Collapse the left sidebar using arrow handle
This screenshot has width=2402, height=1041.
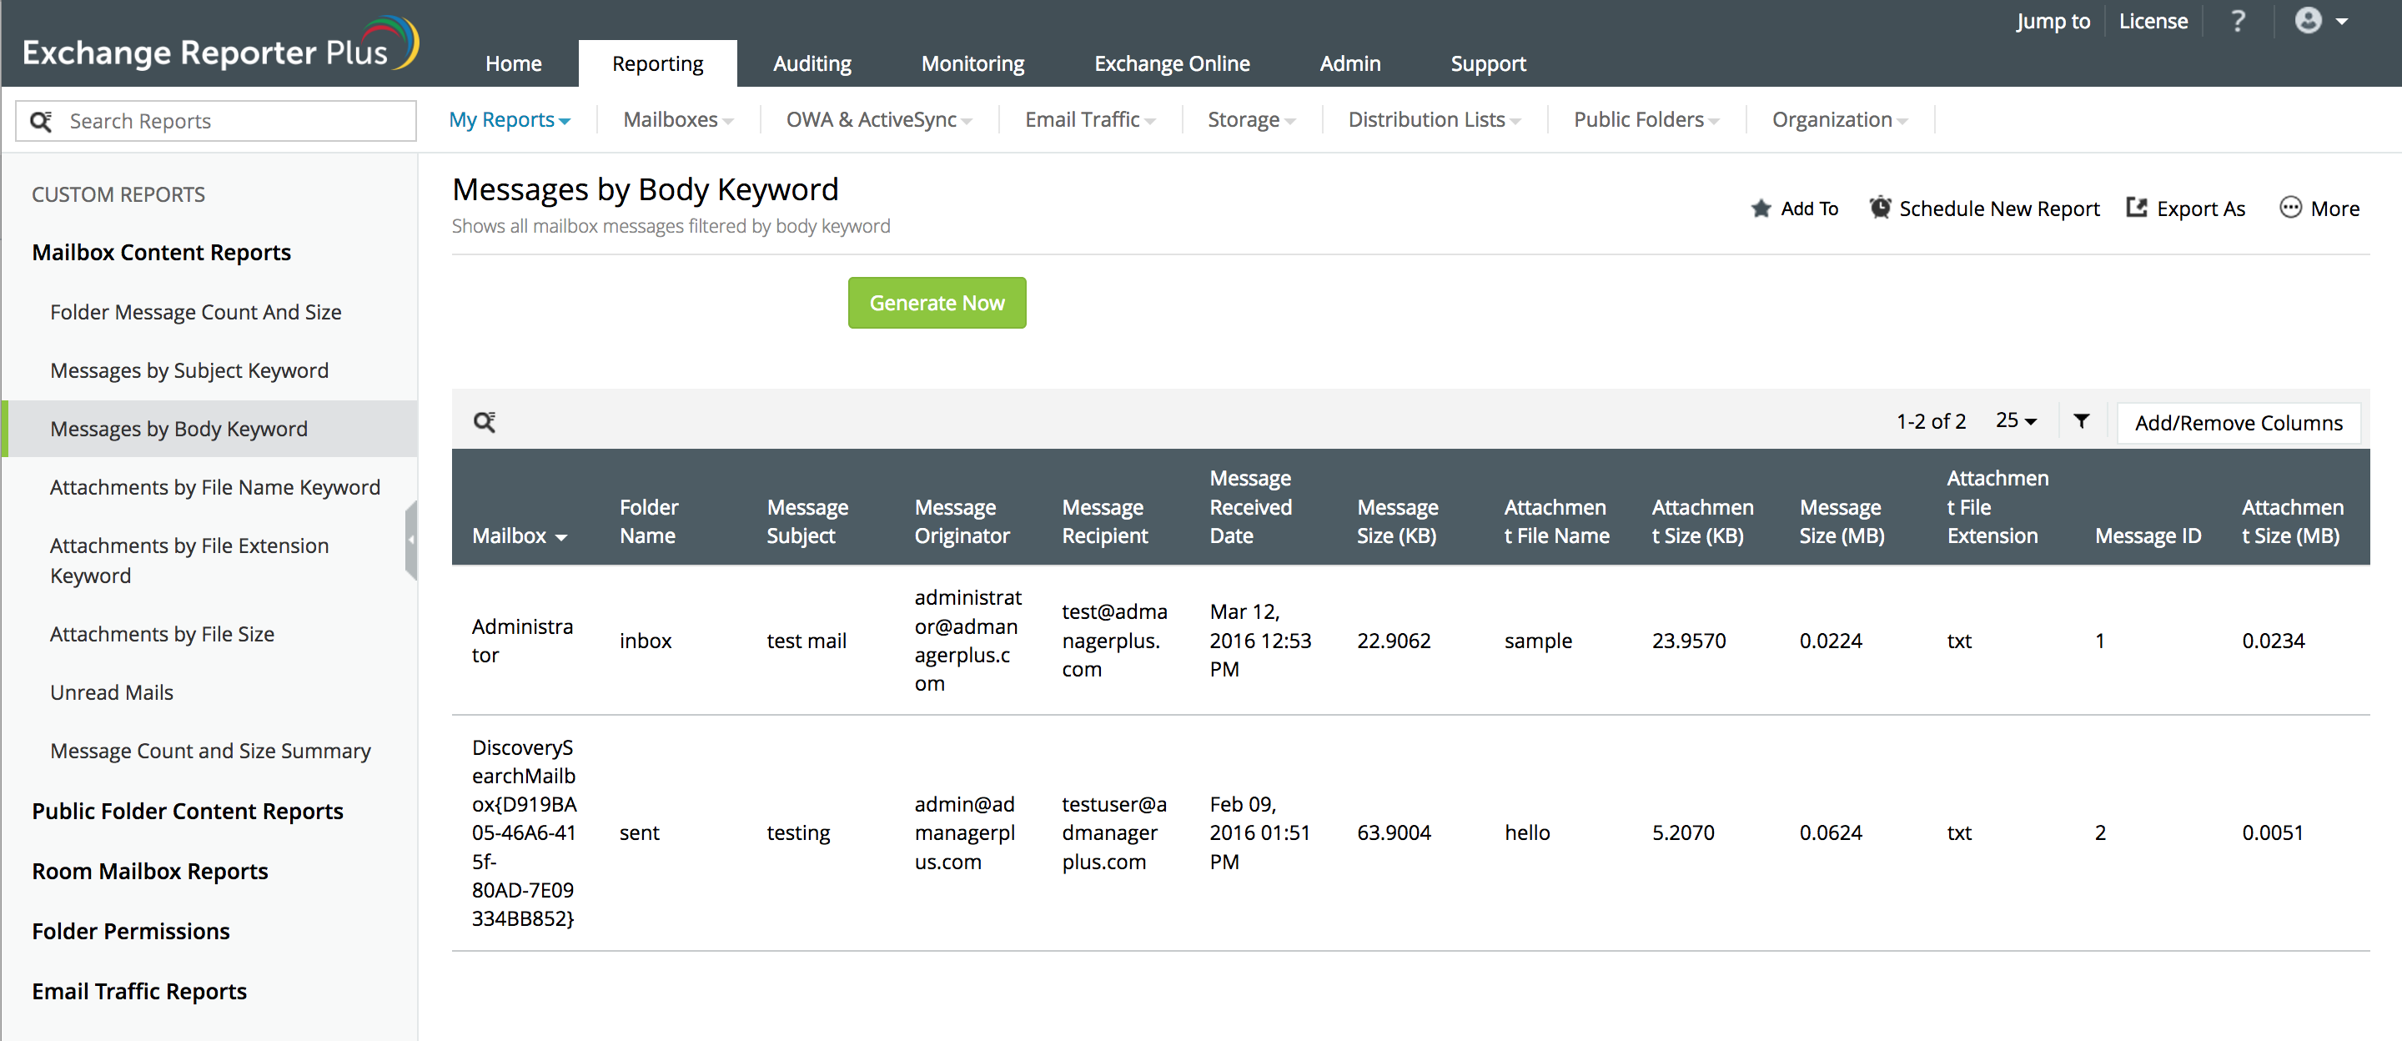point(410,539)
